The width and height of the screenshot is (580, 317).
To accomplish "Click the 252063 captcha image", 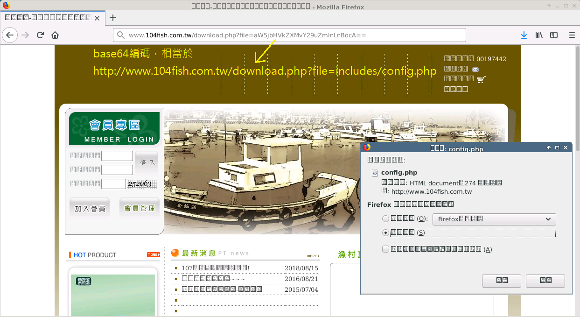I will click(142, 184).
